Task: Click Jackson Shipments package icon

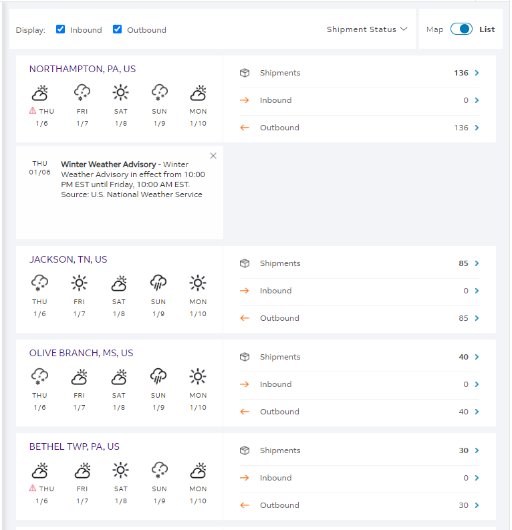Action: (x=245, y=263)
